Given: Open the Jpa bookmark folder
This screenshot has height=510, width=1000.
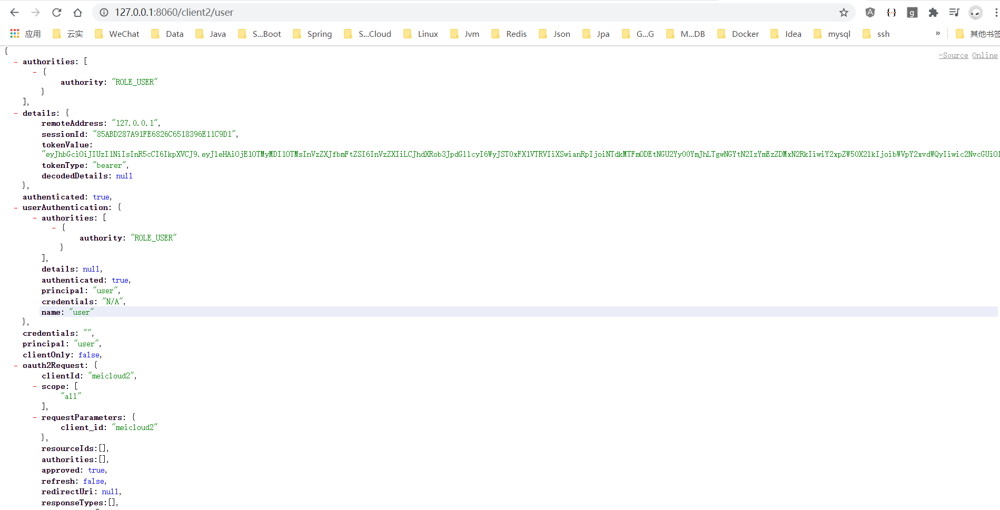Looking at the screenshot, I should click(596, 34).
